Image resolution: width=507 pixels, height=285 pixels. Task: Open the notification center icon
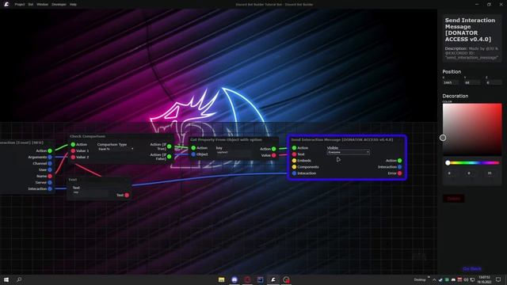pyautogui.click(x=498, y=279)
